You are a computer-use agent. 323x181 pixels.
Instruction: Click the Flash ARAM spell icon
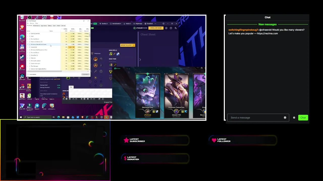pos(111,54)
